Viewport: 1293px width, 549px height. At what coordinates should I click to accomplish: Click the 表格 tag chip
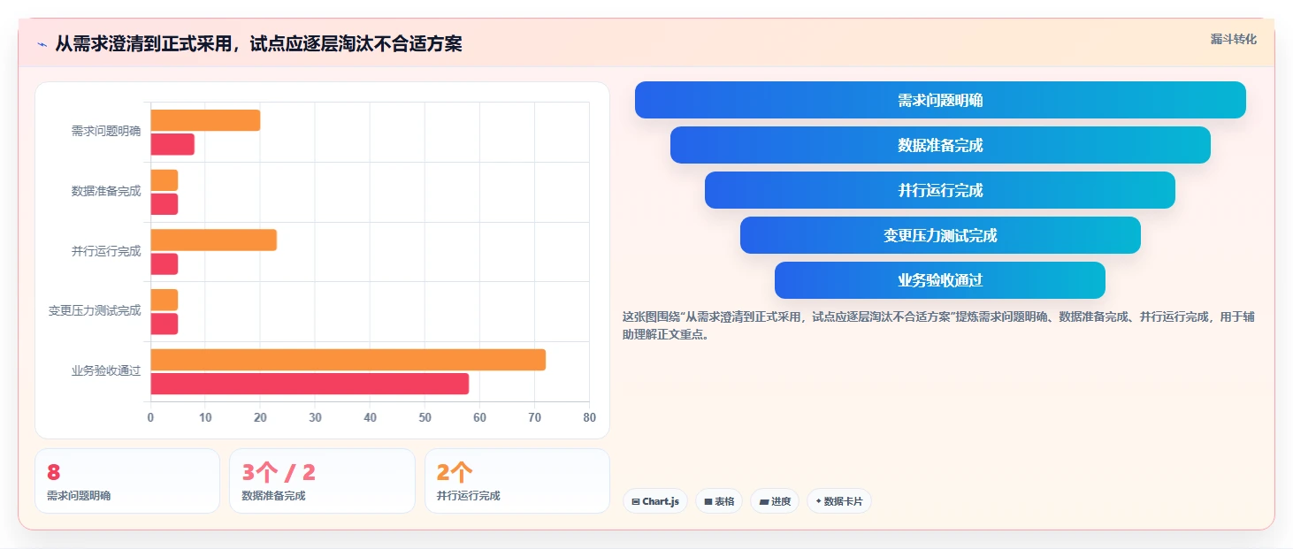(719, 501)
